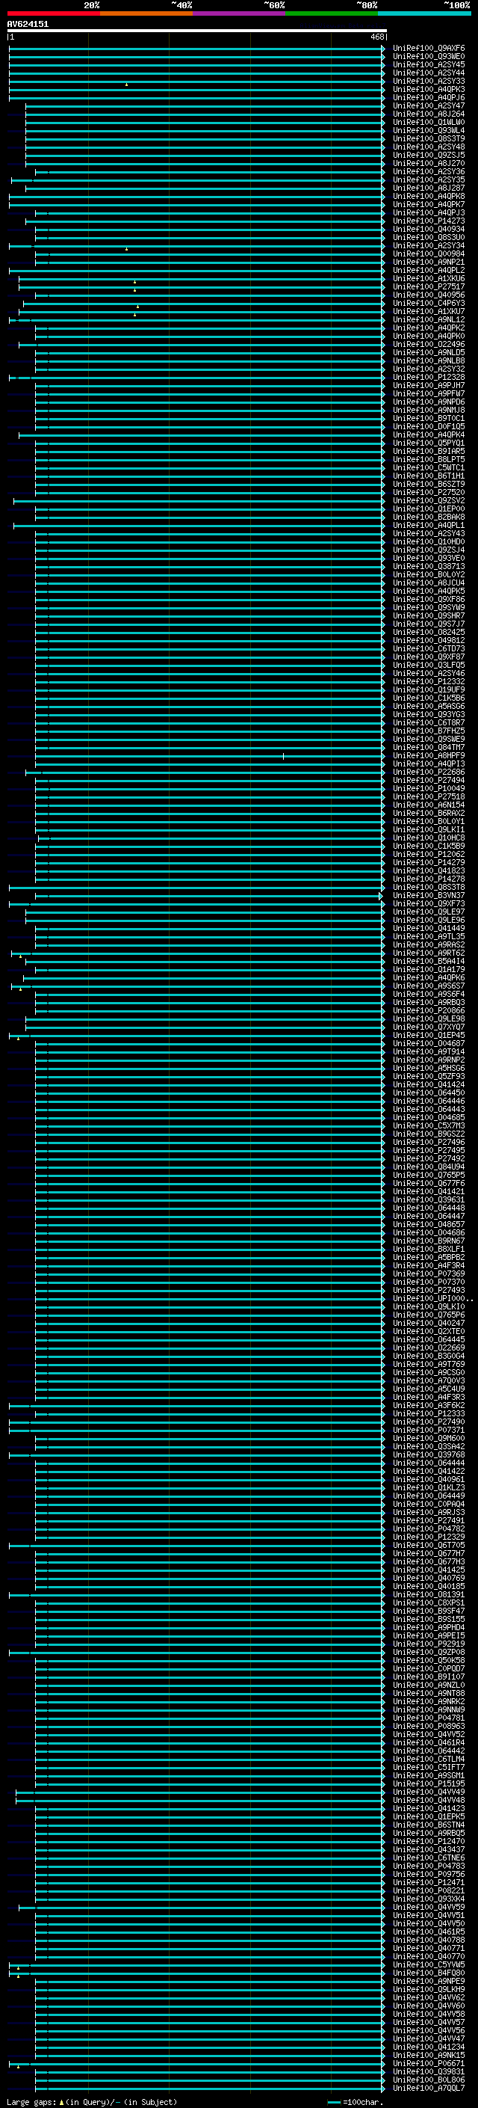Click yellow gap triangle on Q1EP45 row

(x=18, y=1038)
